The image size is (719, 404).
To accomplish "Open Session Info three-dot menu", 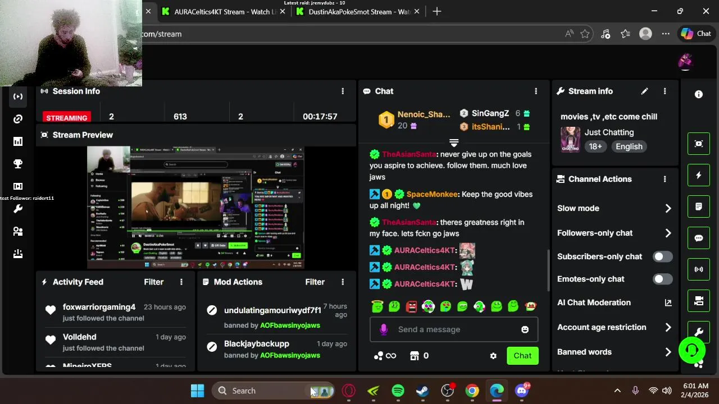I will pyautogui.click(x=343, y=91).
